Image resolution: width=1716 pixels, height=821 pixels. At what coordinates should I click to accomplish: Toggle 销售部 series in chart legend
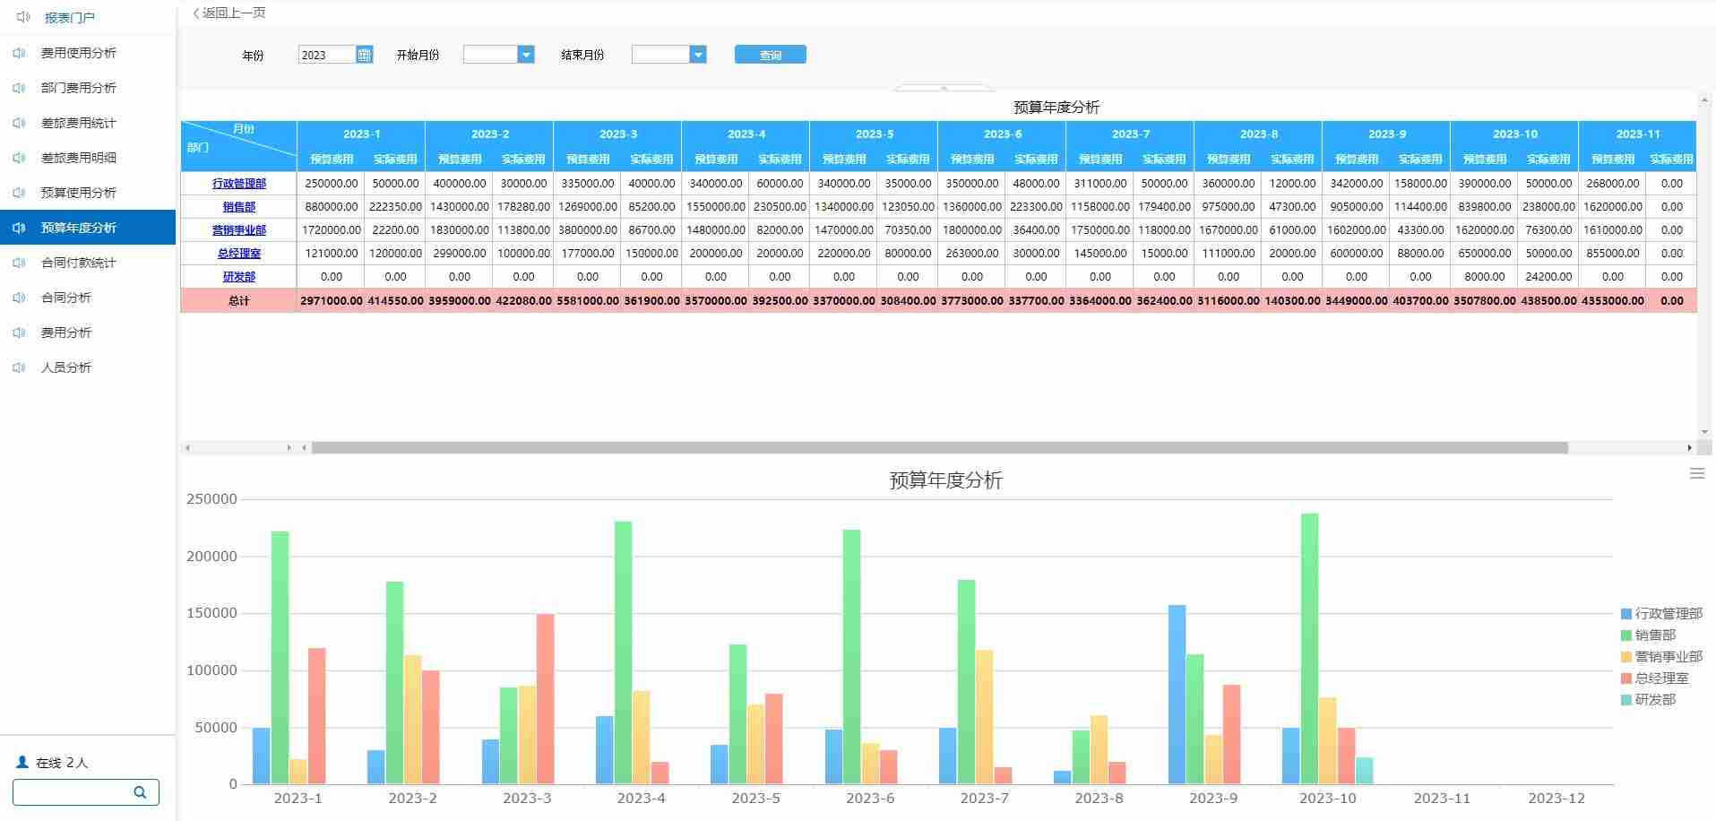1647,635
